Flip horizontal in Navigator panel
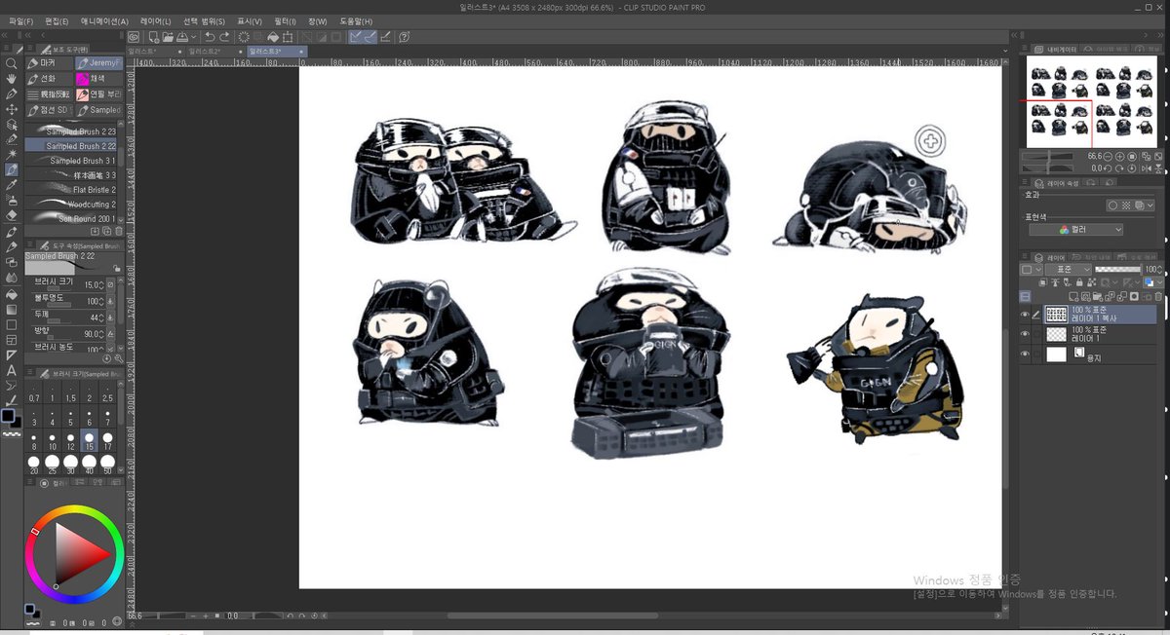The width and height of the screenshot is (1170, 635). pyautogui.click(x=1148, y=168)
